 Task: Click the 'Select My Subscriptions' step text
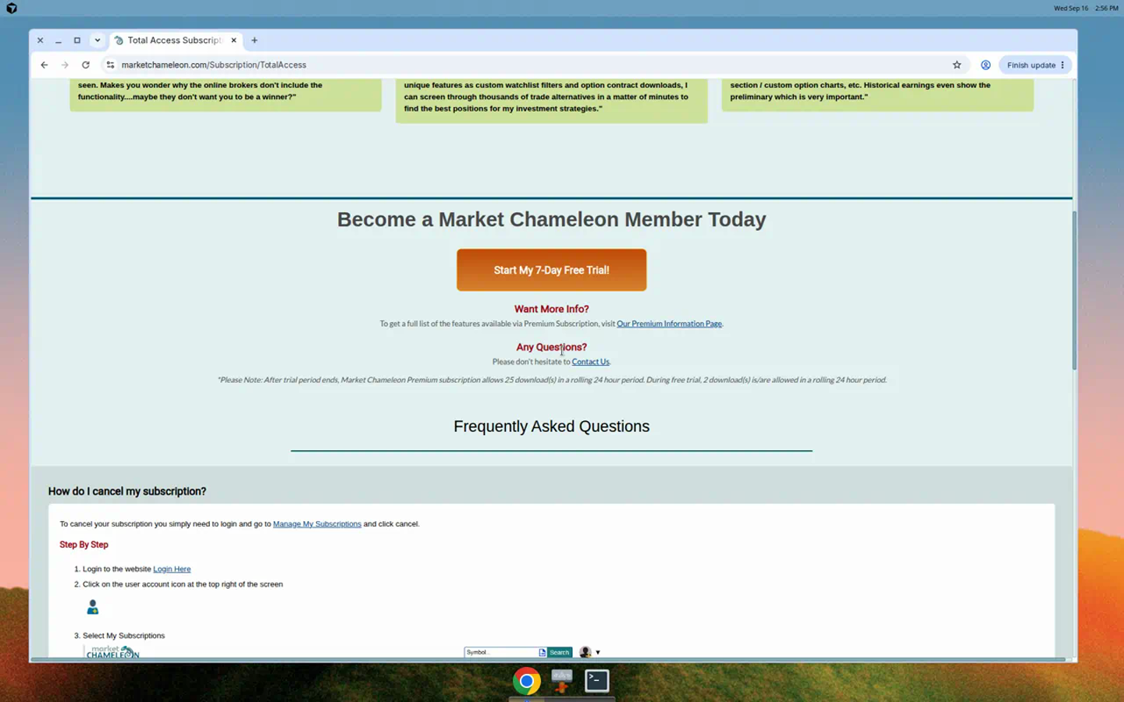(x=123, y=636)
